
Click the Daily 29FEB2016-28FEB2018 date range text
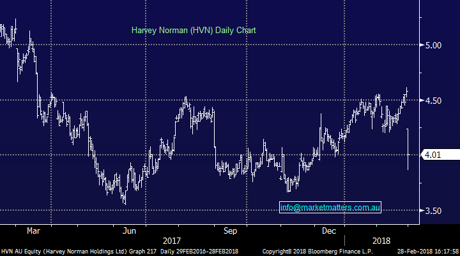click(199, 252)
